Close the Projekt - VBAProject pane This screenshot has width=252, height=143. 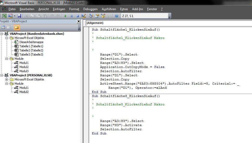(x=79, y=21)
